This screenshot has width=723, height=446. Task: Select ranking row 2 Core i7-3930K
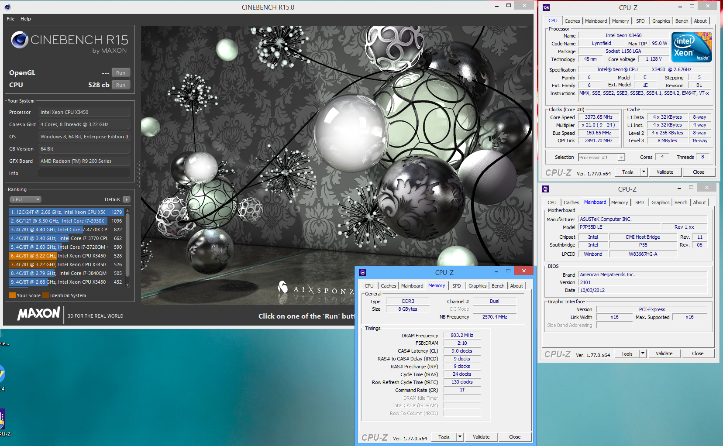pos(67,221)
